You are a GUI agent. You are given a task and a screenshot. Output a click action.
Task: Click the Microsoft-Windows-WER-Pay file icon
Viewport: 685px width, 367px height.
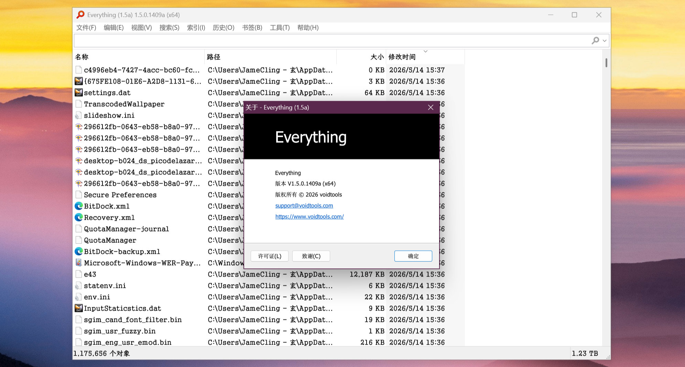tap(79, 263)
